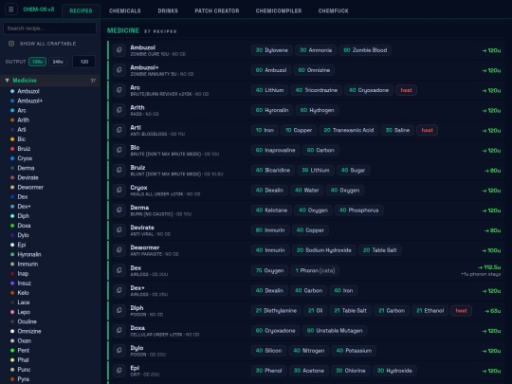Viewport: 512px width, 384px height.
Task: Click the copy icon for Ambuzol+ recipe
Action: click(x=119, y=70)
